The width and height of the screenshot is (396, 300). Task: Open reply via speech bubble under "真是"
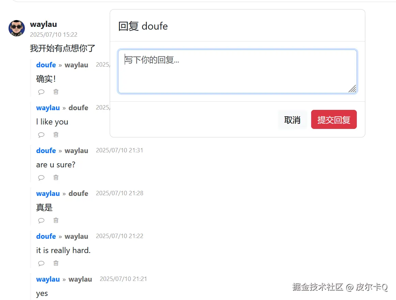[41, 220]
